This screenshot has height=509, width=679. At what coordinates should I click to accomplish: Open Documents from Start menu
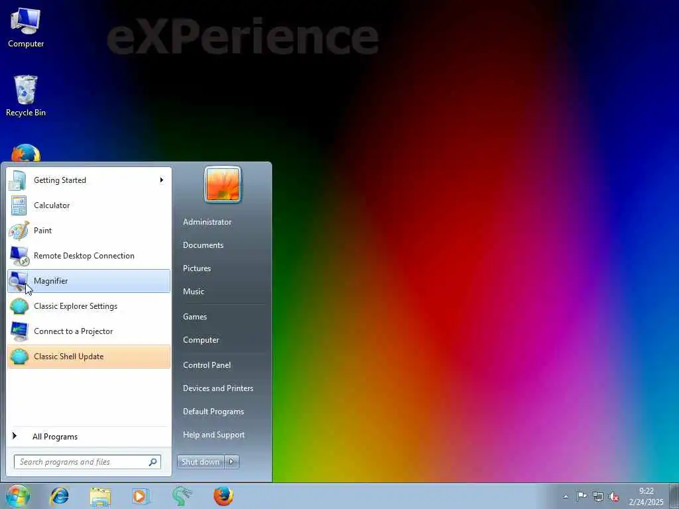pos(203,245)
